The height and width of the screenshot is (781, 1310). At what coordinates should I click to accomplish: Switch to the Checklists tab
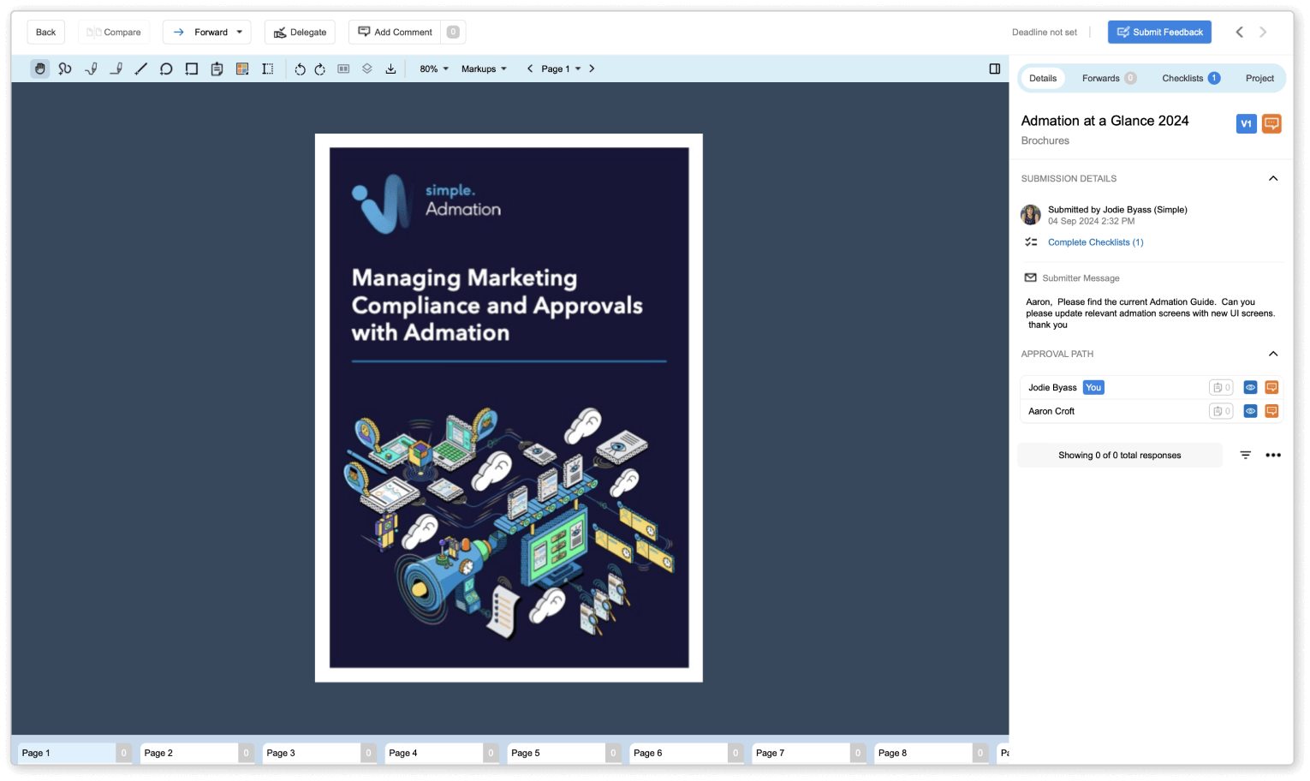point(1190,78)
